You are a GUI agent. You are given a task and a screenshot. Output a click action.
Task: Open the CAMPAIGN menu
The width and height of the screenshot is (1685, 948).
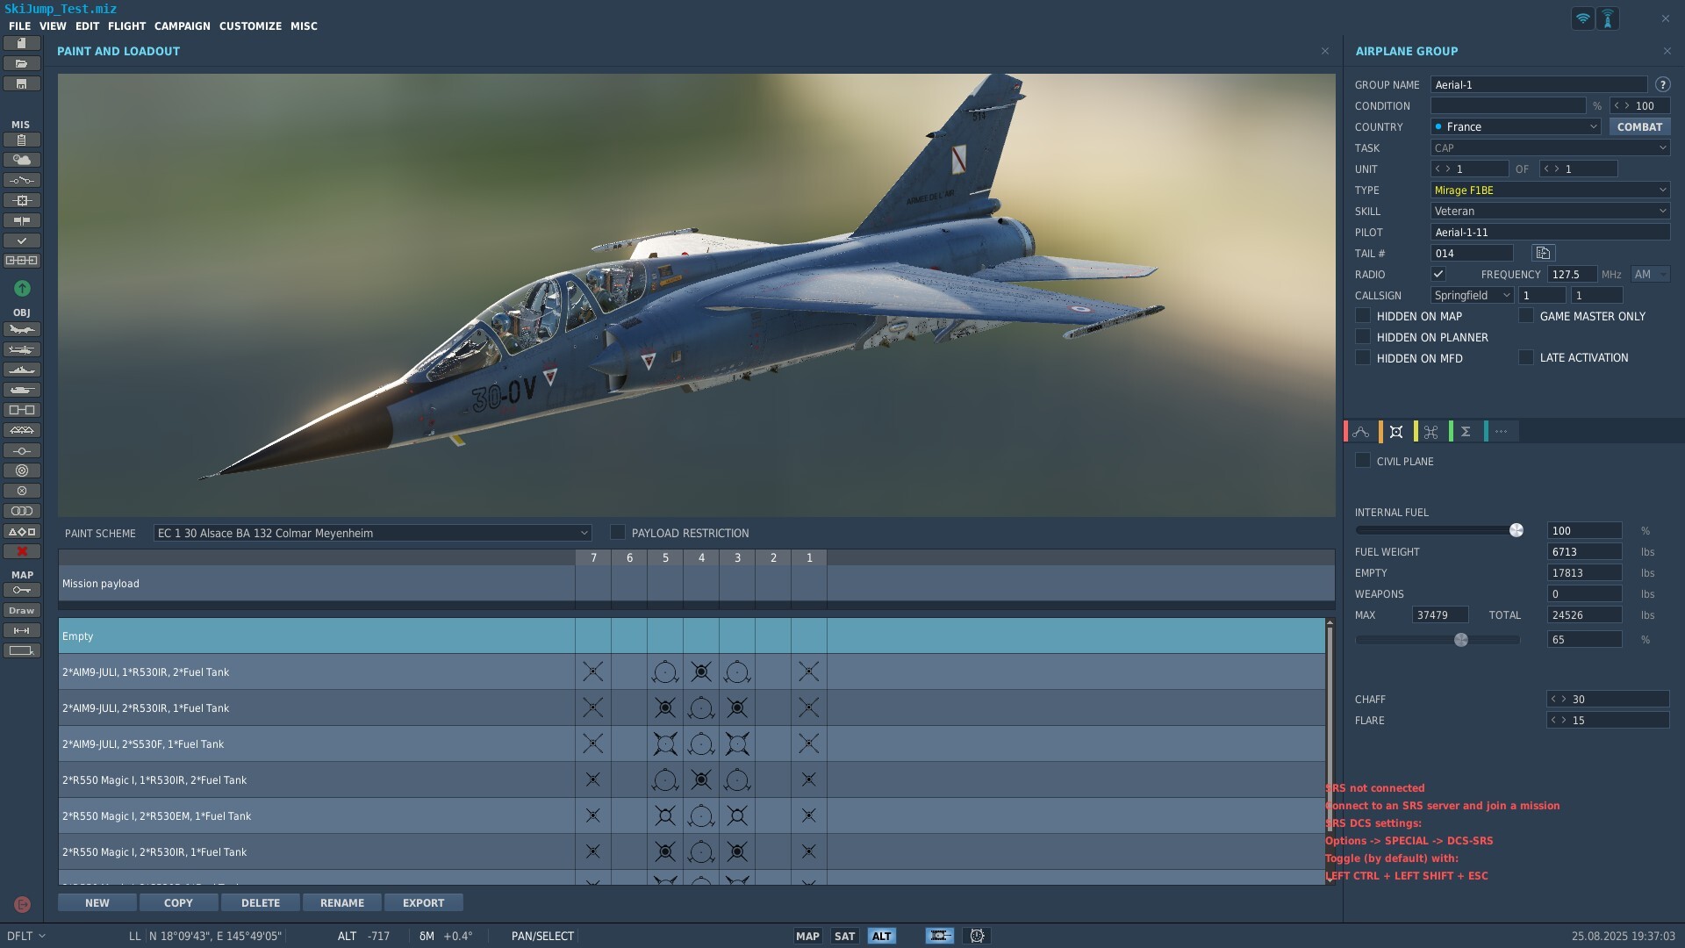tap(183, 25)
